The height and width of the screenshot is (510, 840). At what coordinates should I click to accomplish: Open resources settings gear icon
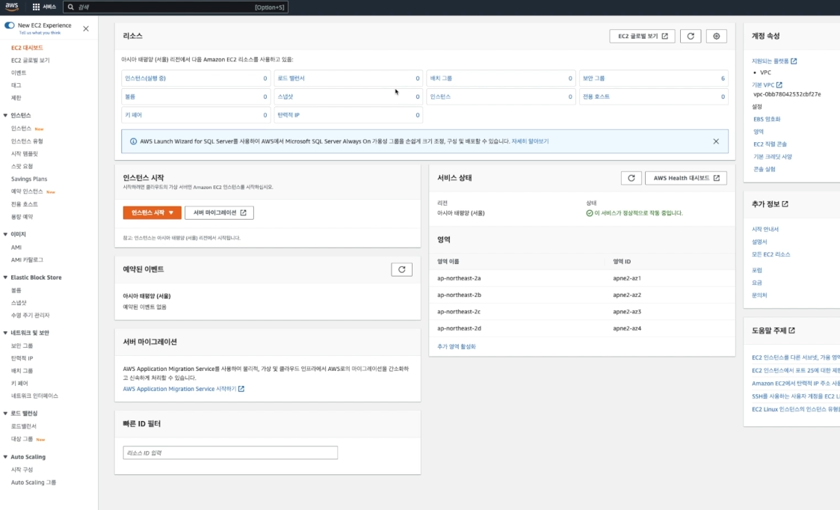(x=716, y=36)
